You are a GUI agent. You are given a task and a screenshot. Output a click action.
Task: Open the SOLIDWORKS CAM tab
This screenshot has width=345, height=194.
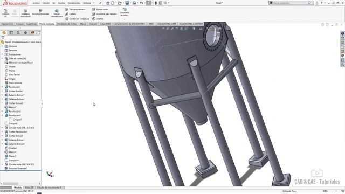[167, 24]
